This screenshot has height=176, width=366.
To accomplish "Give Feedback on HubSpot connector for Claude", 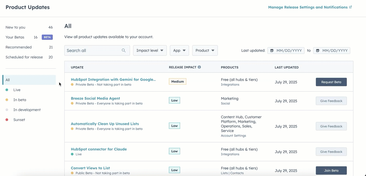I will [331, 152].
